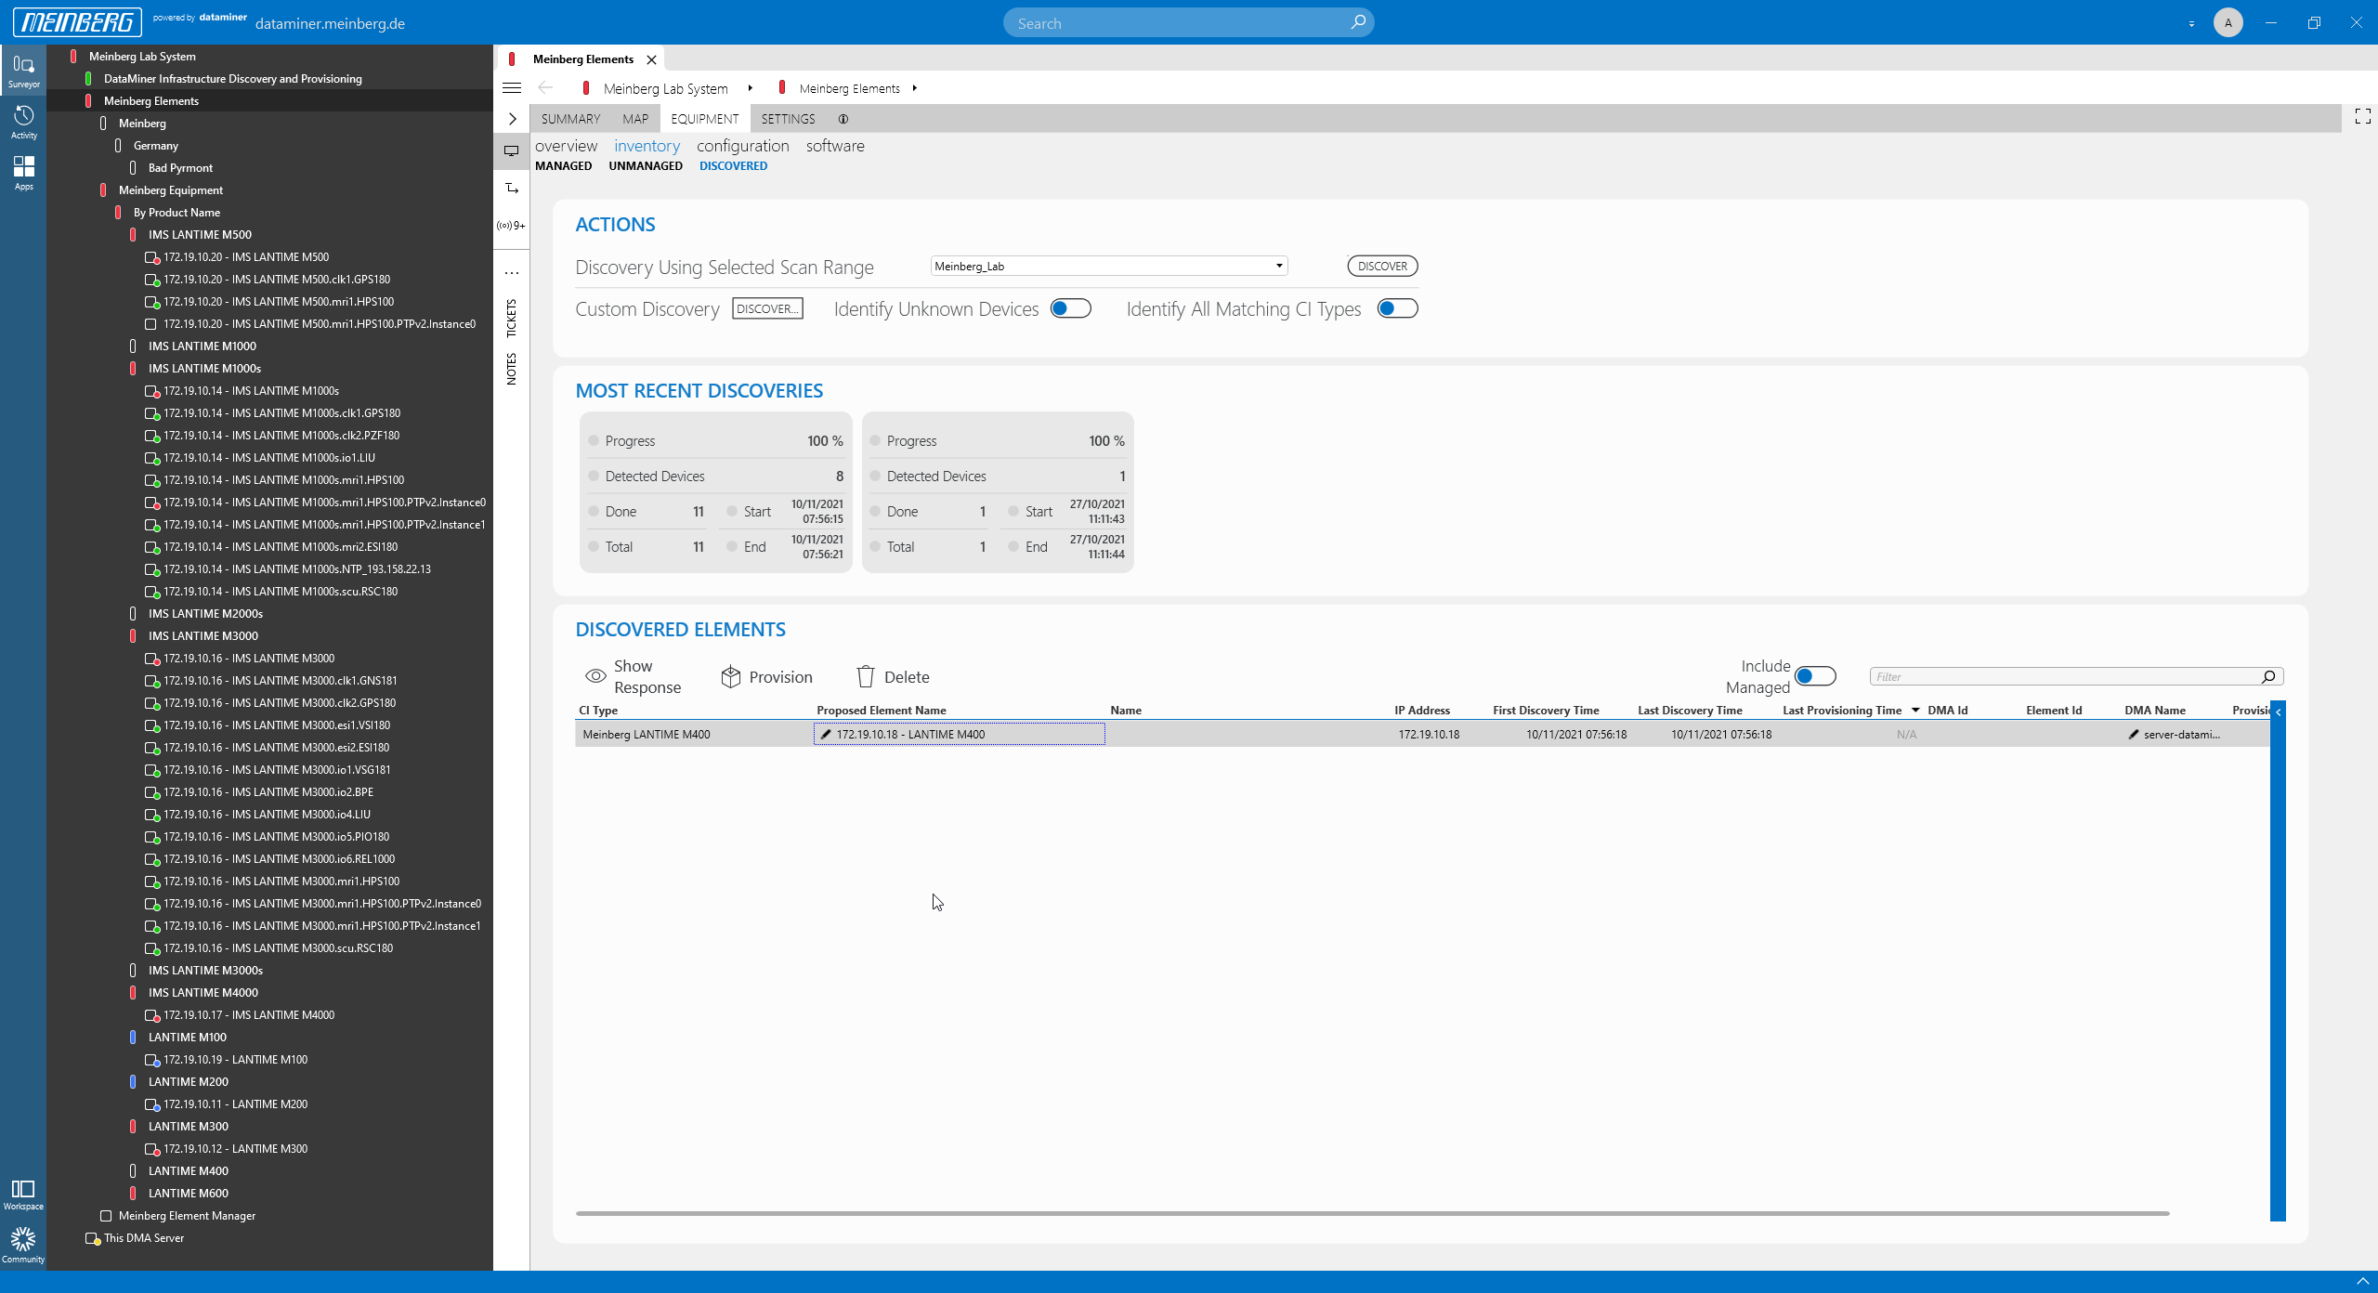Select the Meinberg LANTIME M400 table row
Viewport: 2378px width, 1293px height.
click(x=1422, y=735)
